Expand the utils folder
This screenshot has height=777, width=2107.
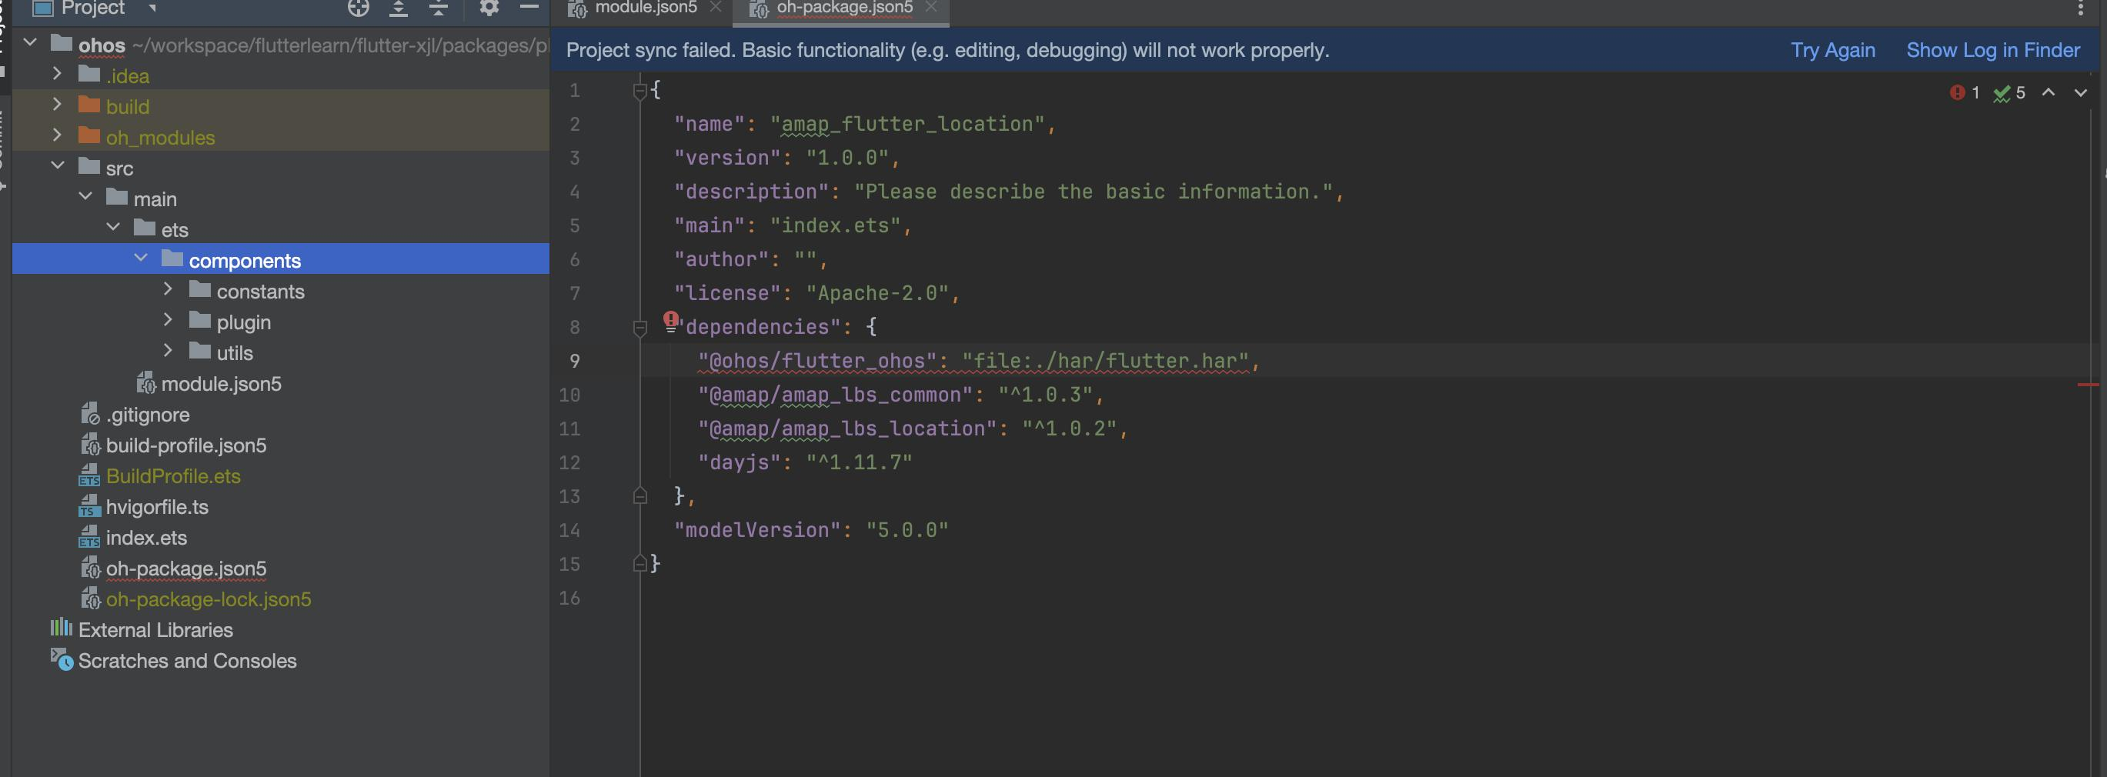click(168, 350)
